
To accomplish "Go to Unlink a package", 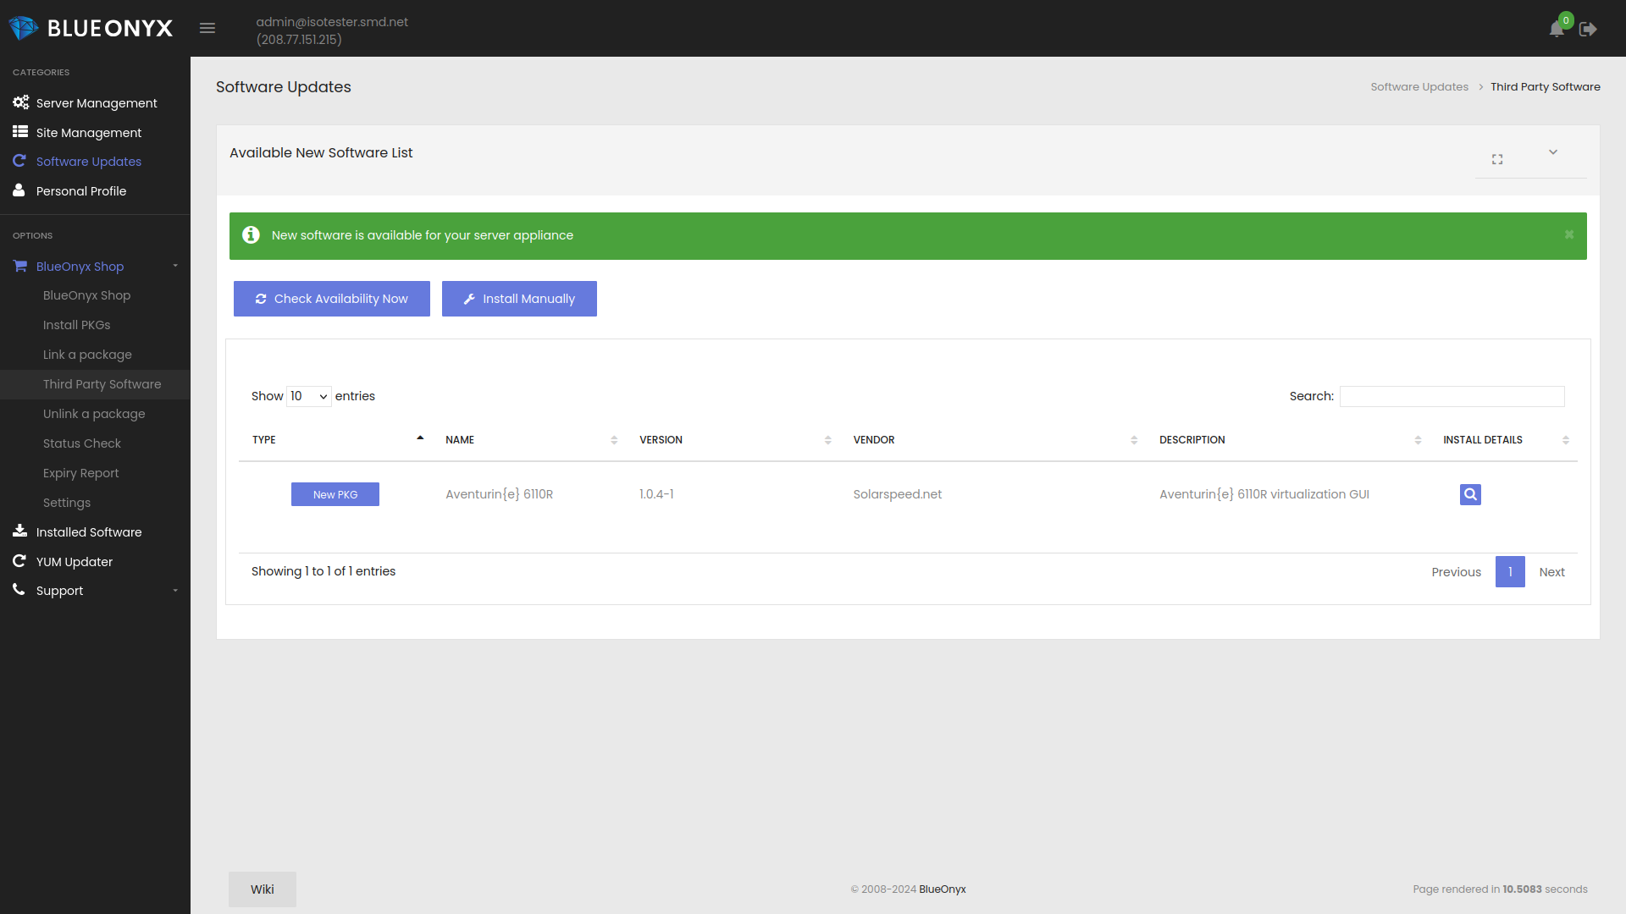I will click(x=94, y=414).
